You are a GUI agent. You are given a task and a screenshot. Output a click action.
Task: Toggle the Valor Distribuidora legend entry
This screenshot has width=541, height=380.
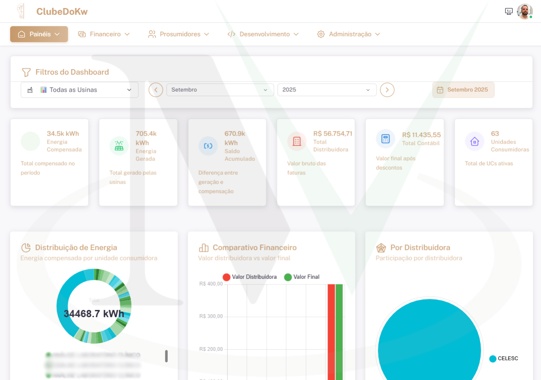250,277
